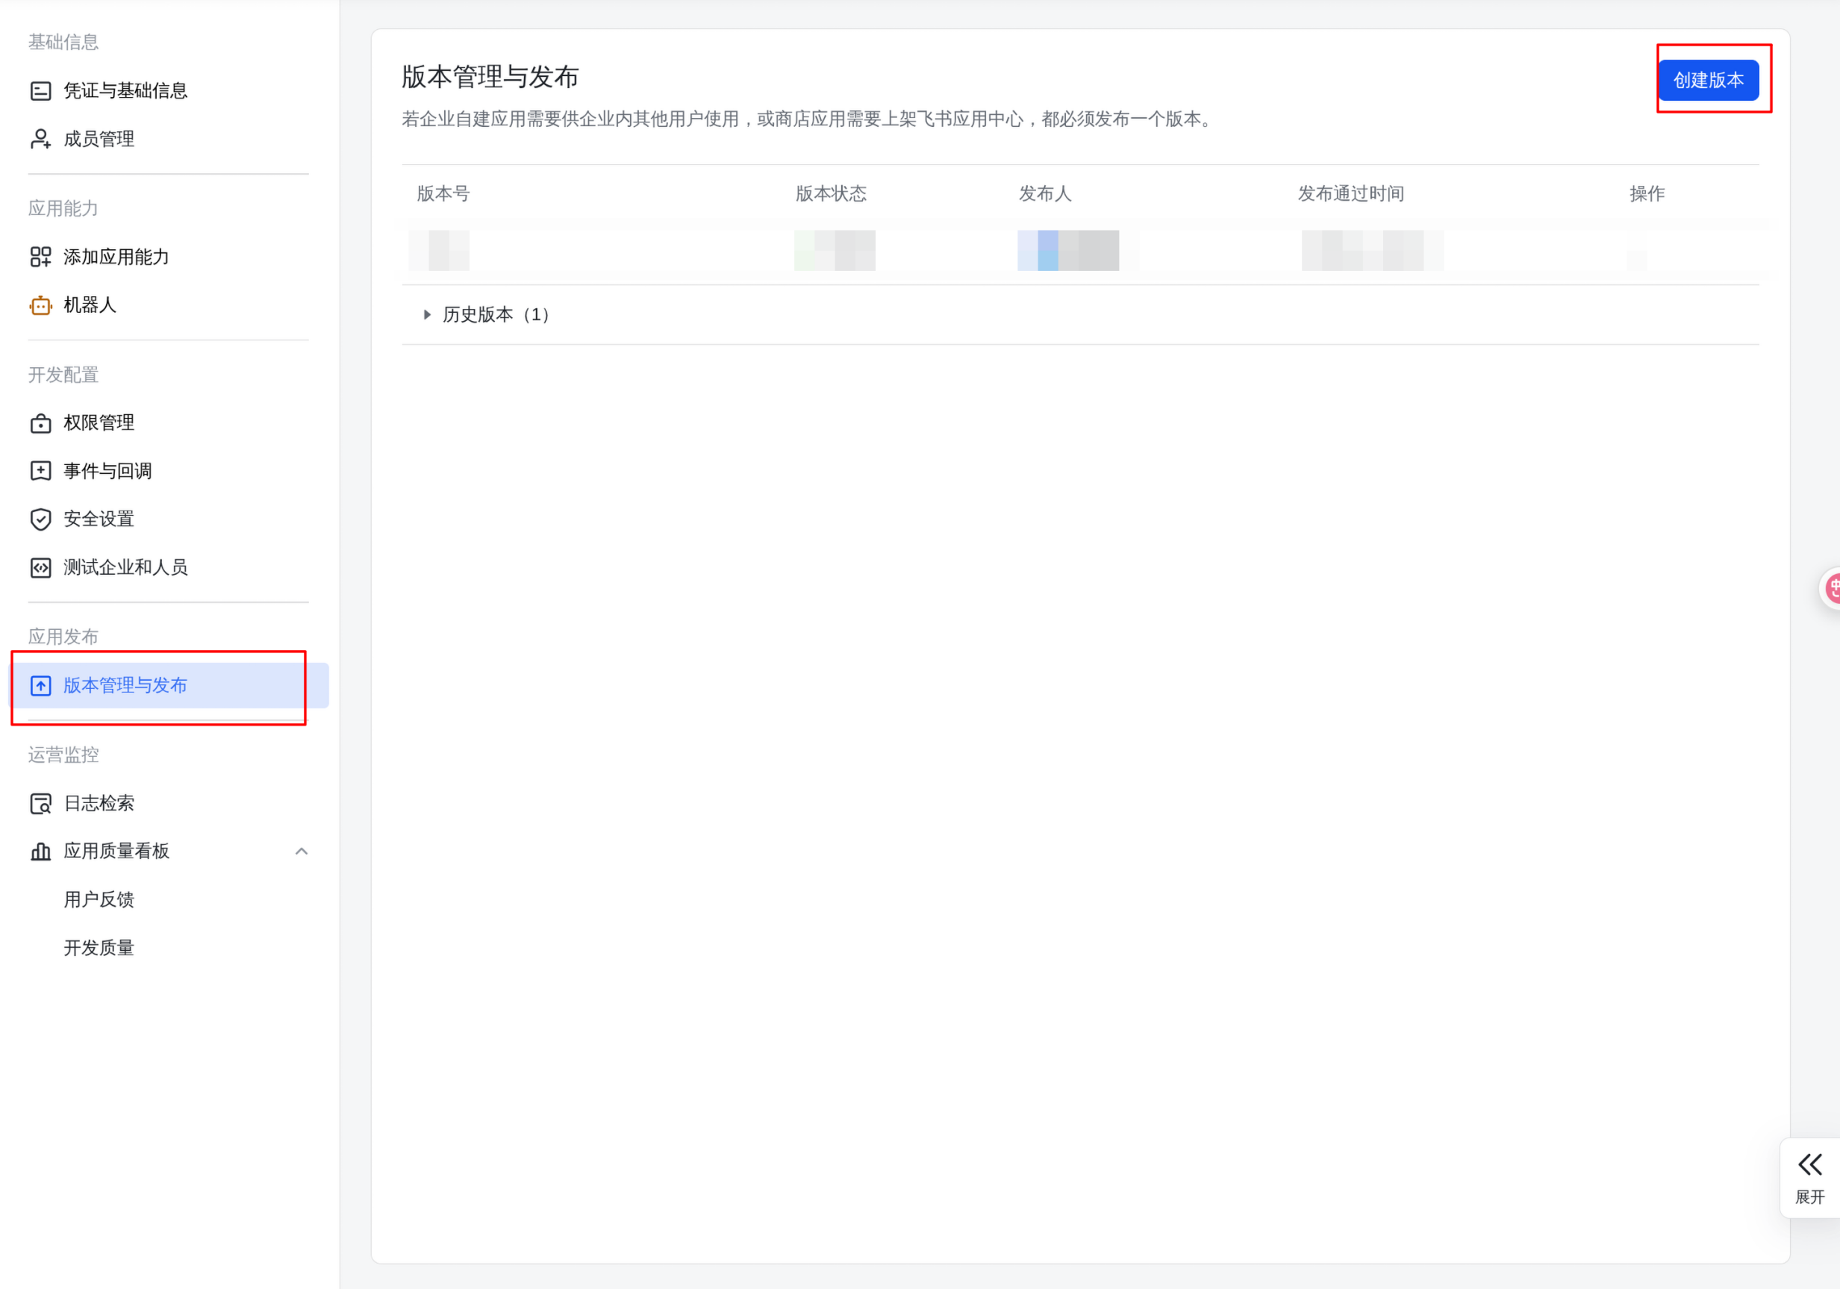Screen dimensions: 1840x1289
Task: Click the 发布人 column header
Action: [1045, 194]
